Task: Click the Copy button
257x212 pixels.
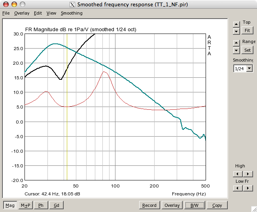Action: pyautogui.click(x=217, y=205)
